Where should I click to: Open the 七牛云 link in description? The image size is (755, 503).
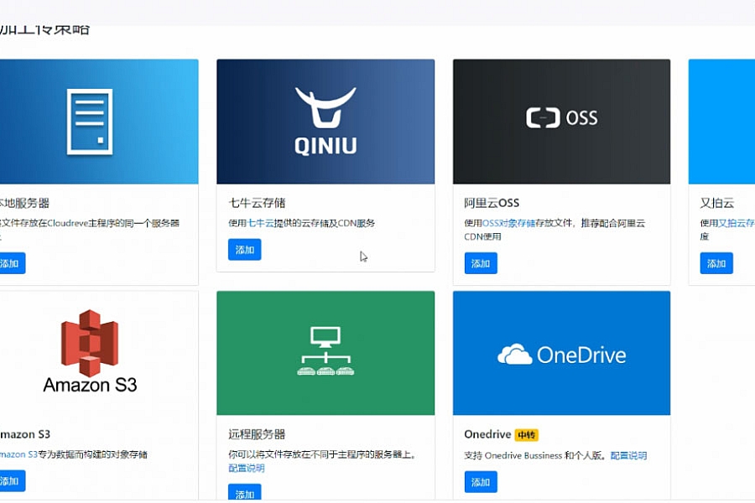[261, 223]
